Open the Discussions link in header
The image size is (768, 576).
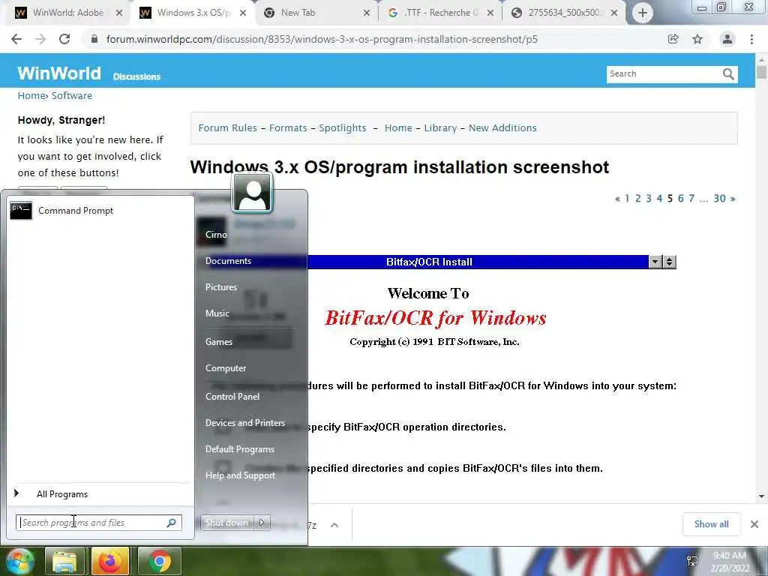[x=136, y=76]
